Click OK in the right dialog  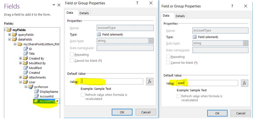coord(217,113)
